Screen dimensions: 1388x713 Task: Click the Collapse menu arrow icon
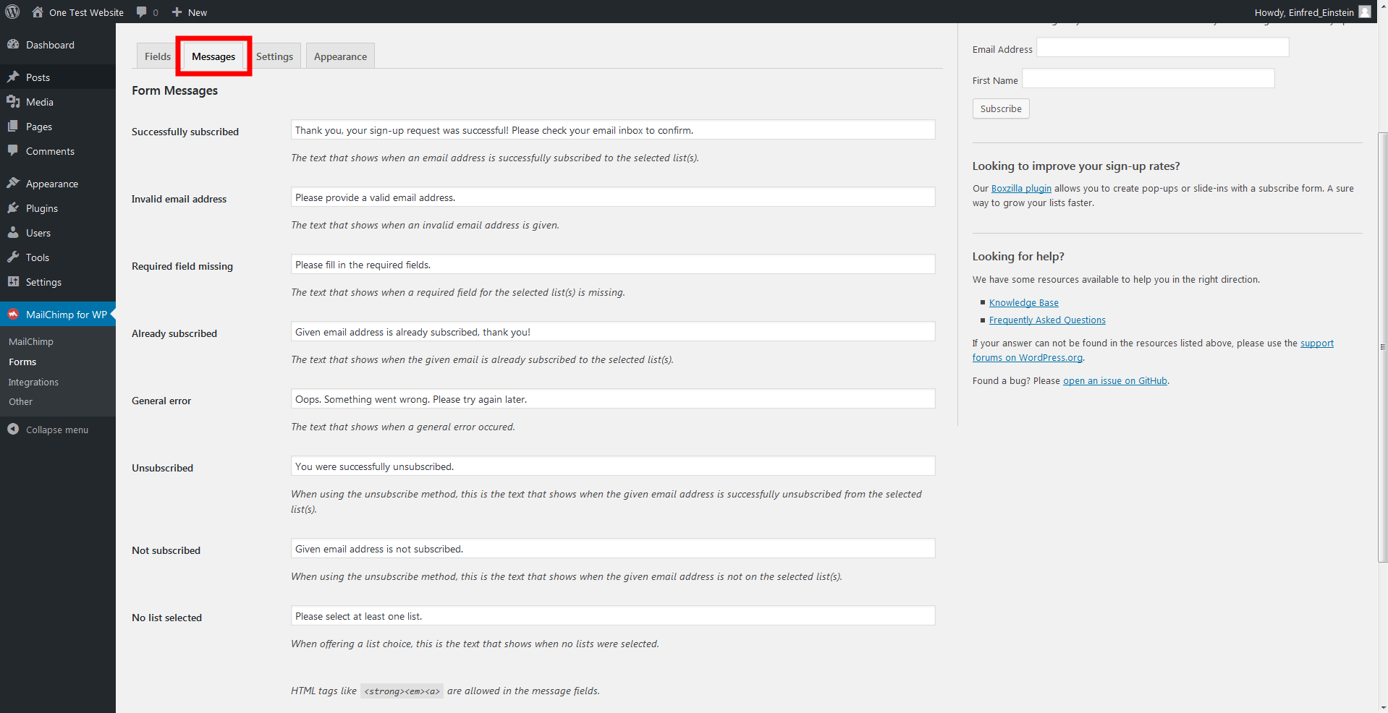13,429
